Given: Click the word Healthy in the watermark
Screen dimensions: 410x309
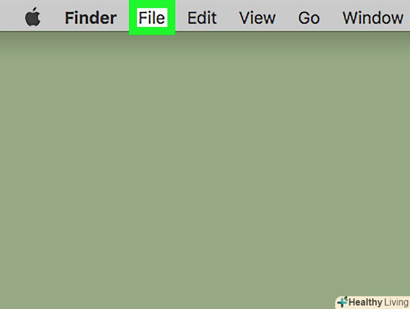Looking at the screenshot, I should (x=366, y=302).
